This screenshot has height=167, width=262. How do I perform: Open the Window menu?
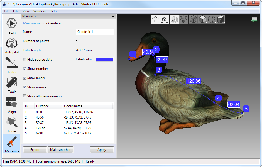coord(40,11)
